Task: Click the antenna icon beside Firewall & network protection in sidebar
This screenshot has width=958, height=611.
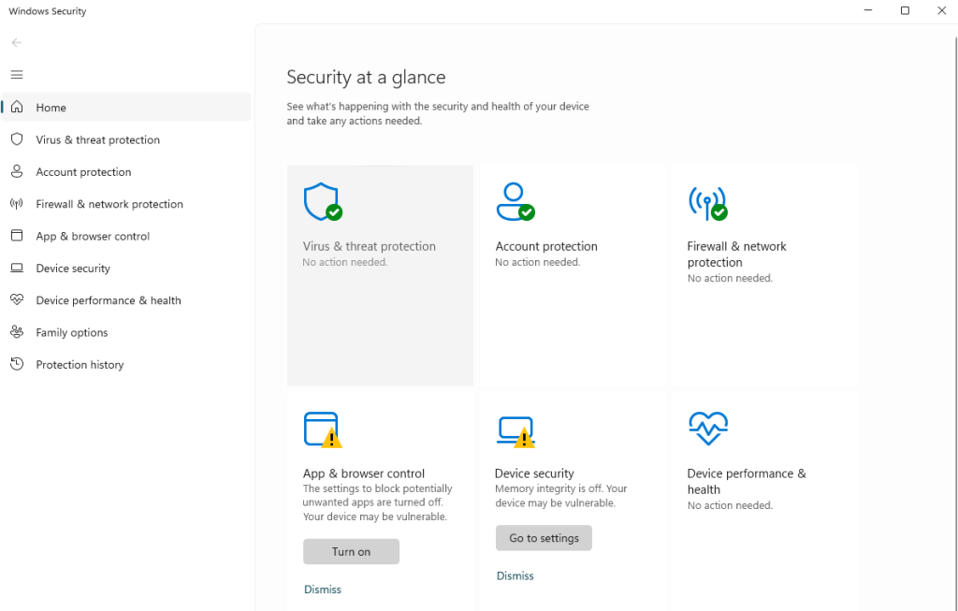Action: [17, 203]
